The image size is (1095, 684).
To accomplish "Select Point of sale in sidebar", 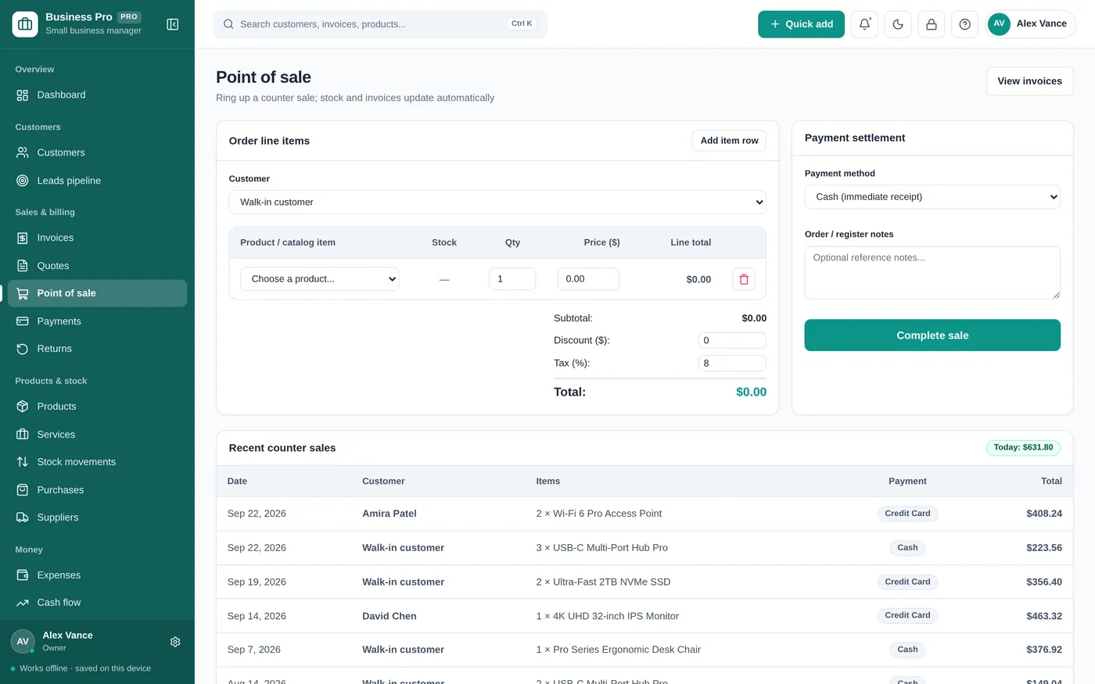I will (97, 293).
